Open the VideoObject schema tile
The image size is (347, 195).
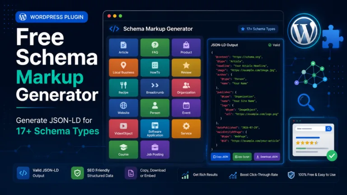[123, 129]
